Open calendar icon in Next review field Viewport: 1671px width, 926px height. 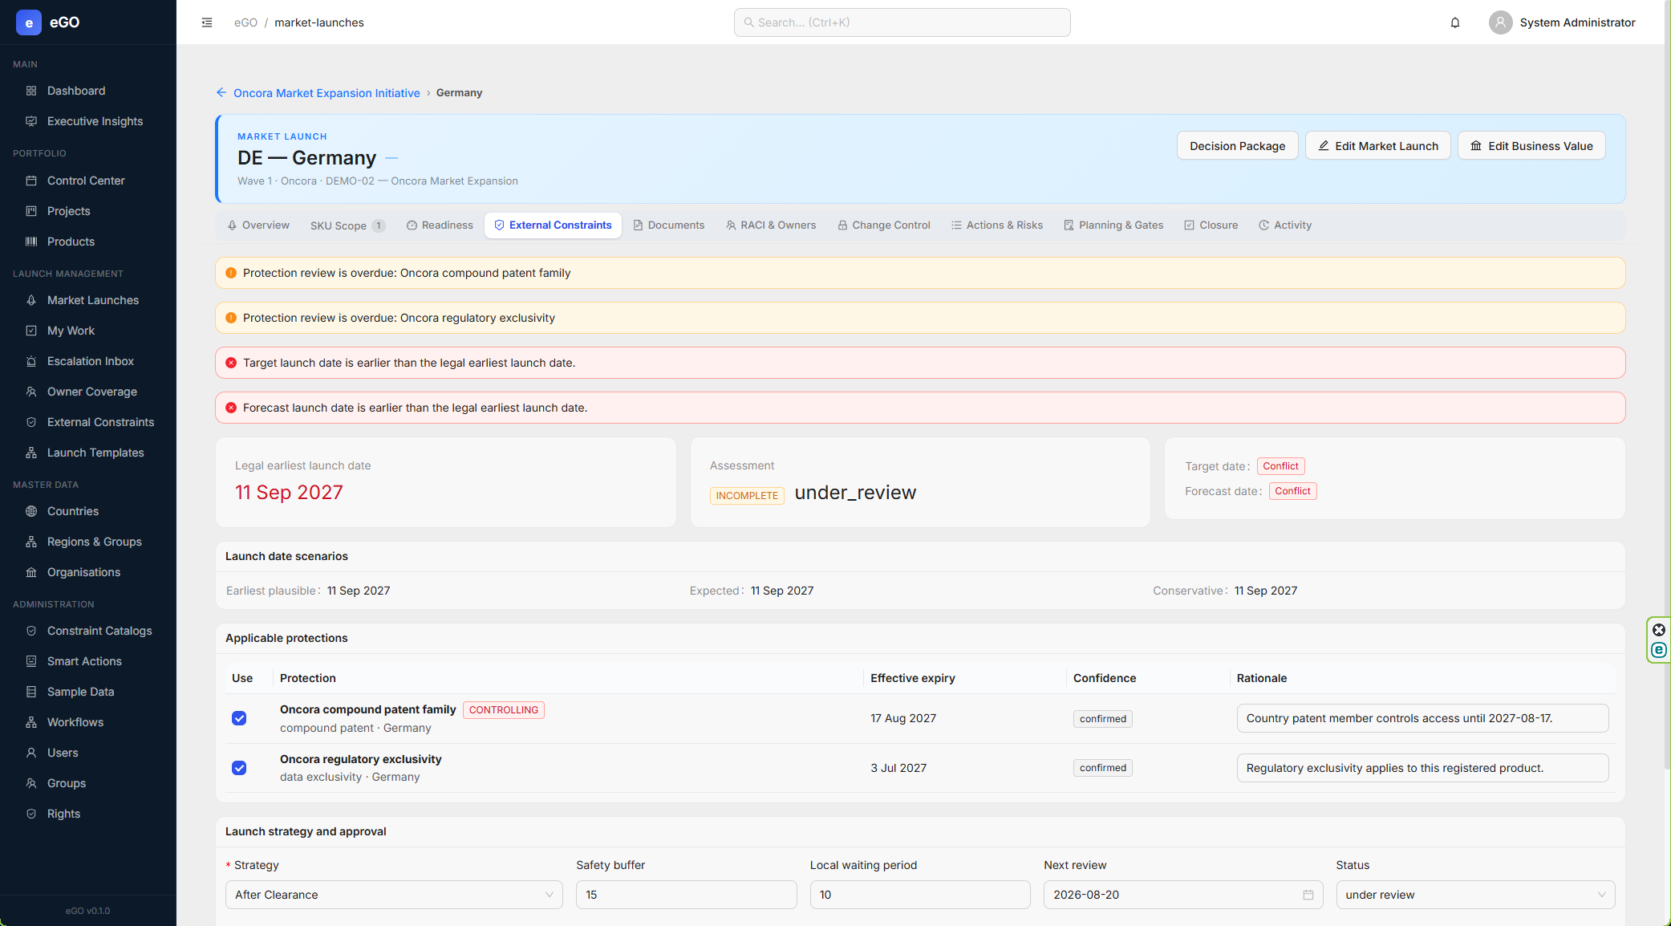(x=1308, y=895)
